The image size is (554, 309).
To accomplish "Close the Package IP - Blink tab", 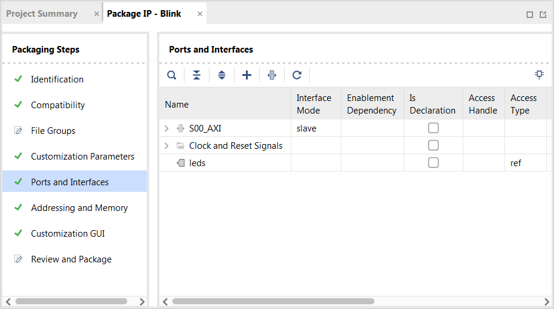I will tap(200, 14).
